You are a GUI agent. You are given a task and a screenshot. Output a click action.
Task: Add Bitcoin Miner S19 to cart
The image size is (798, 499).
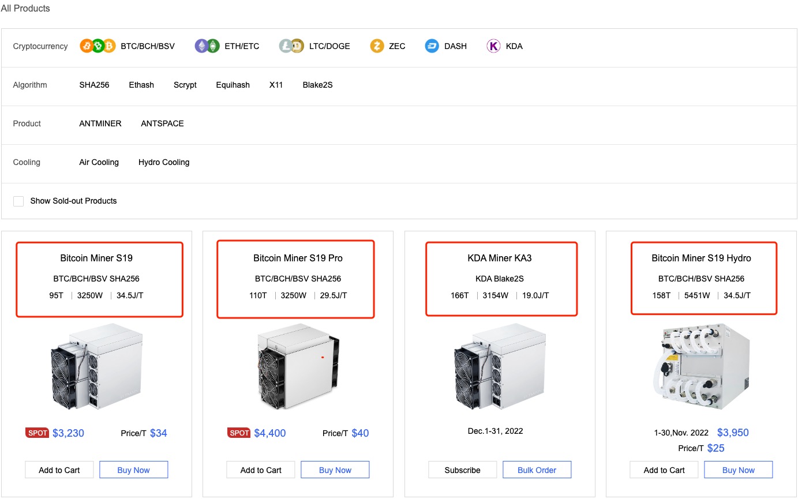[x=59, y=470]
